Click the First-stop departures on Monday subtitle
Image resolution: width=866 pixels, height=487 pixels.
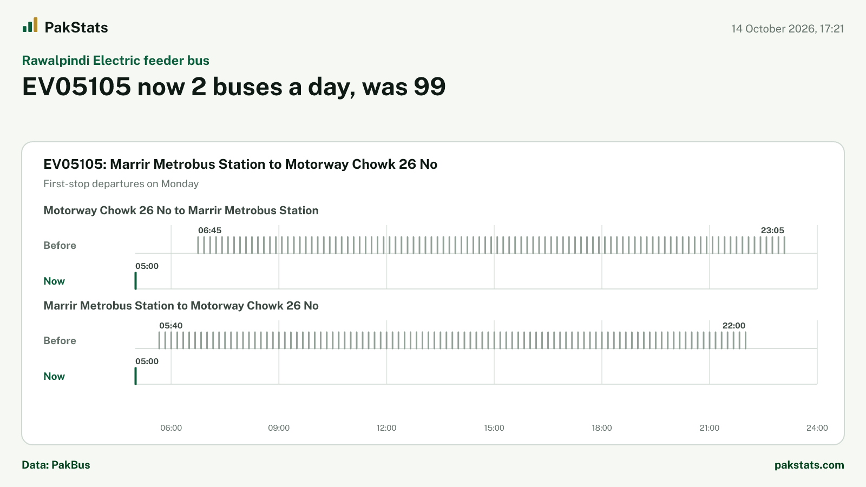click(x=121, y=183)
